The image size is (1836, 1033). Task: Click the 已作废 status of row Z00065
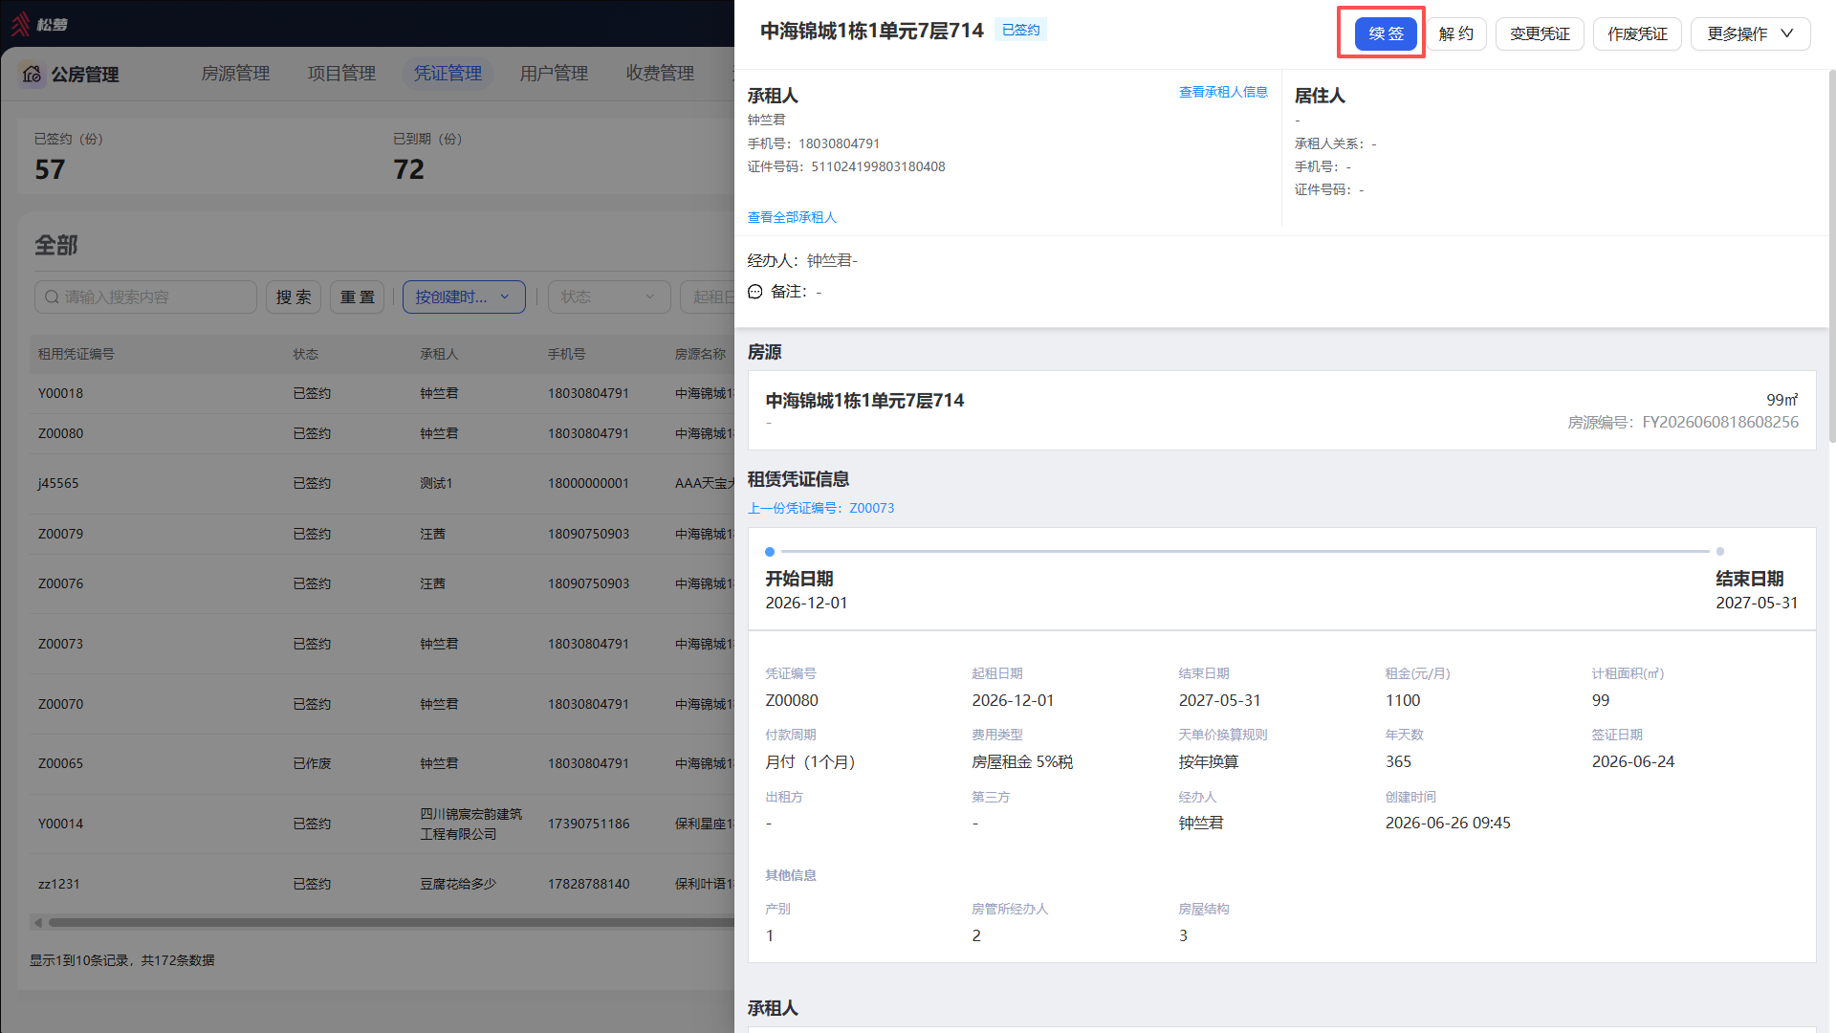(312, 764)
